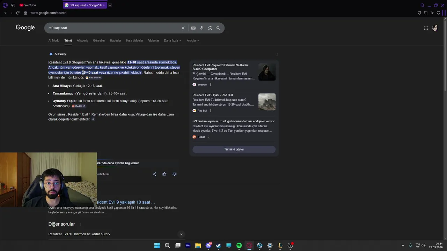This screenshot has height=251, width=447.
Task: Expand the Daha fazla dropdown
Action: pos(173,40)
